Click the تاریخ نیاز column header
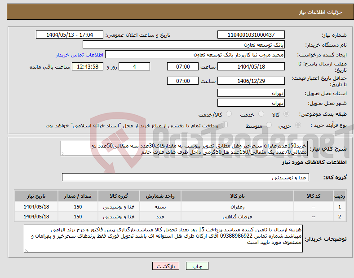Screen dimensions: 354x278 36,196
